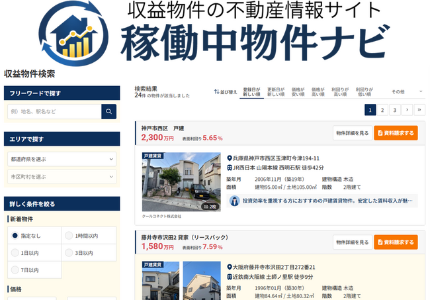Select the 1時間以内 radio option
Screen dimensions: 430x300
[69, 235]
